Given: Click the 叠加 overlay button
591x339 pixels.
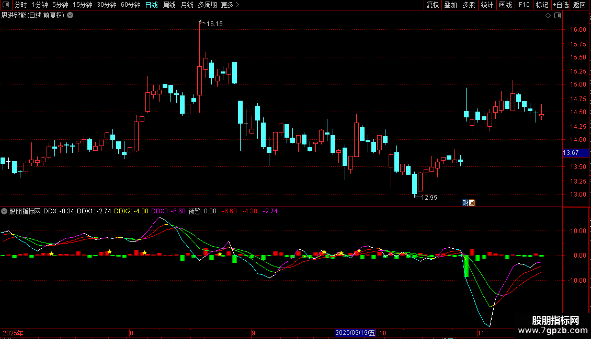Looking at the screenshot, I should [451, 5].
